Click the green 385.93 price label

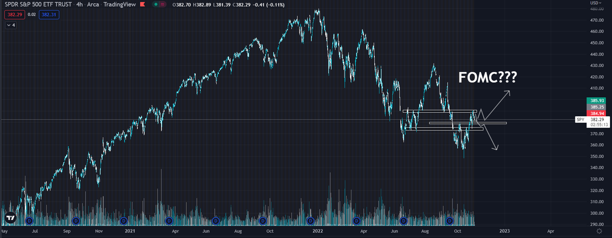[596, 101]
